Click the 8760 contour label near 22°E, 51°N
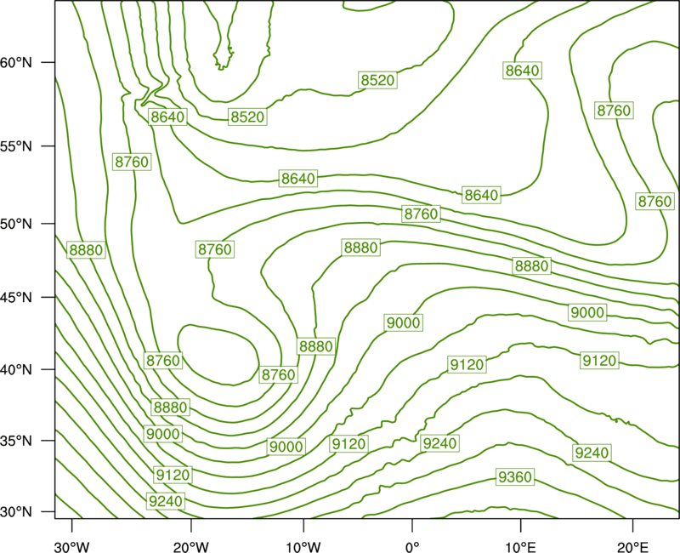The height and width of the screenshot is (553, 680). coord(654,202)
